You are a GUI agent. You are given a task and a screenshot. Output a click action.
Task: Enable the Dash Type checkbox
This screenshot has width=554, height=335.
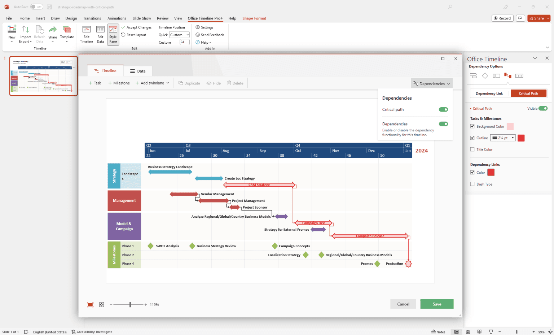(472, 184)
